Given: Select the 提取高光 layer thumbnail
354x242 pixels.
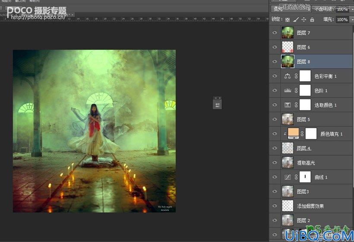Looking at the screenshot, I should point(288,163).
